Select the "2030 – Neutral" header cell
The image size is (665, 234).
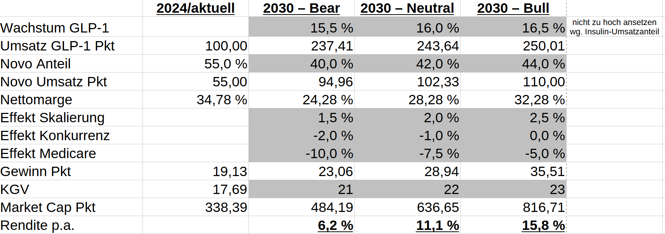click(x=407, y=8)
